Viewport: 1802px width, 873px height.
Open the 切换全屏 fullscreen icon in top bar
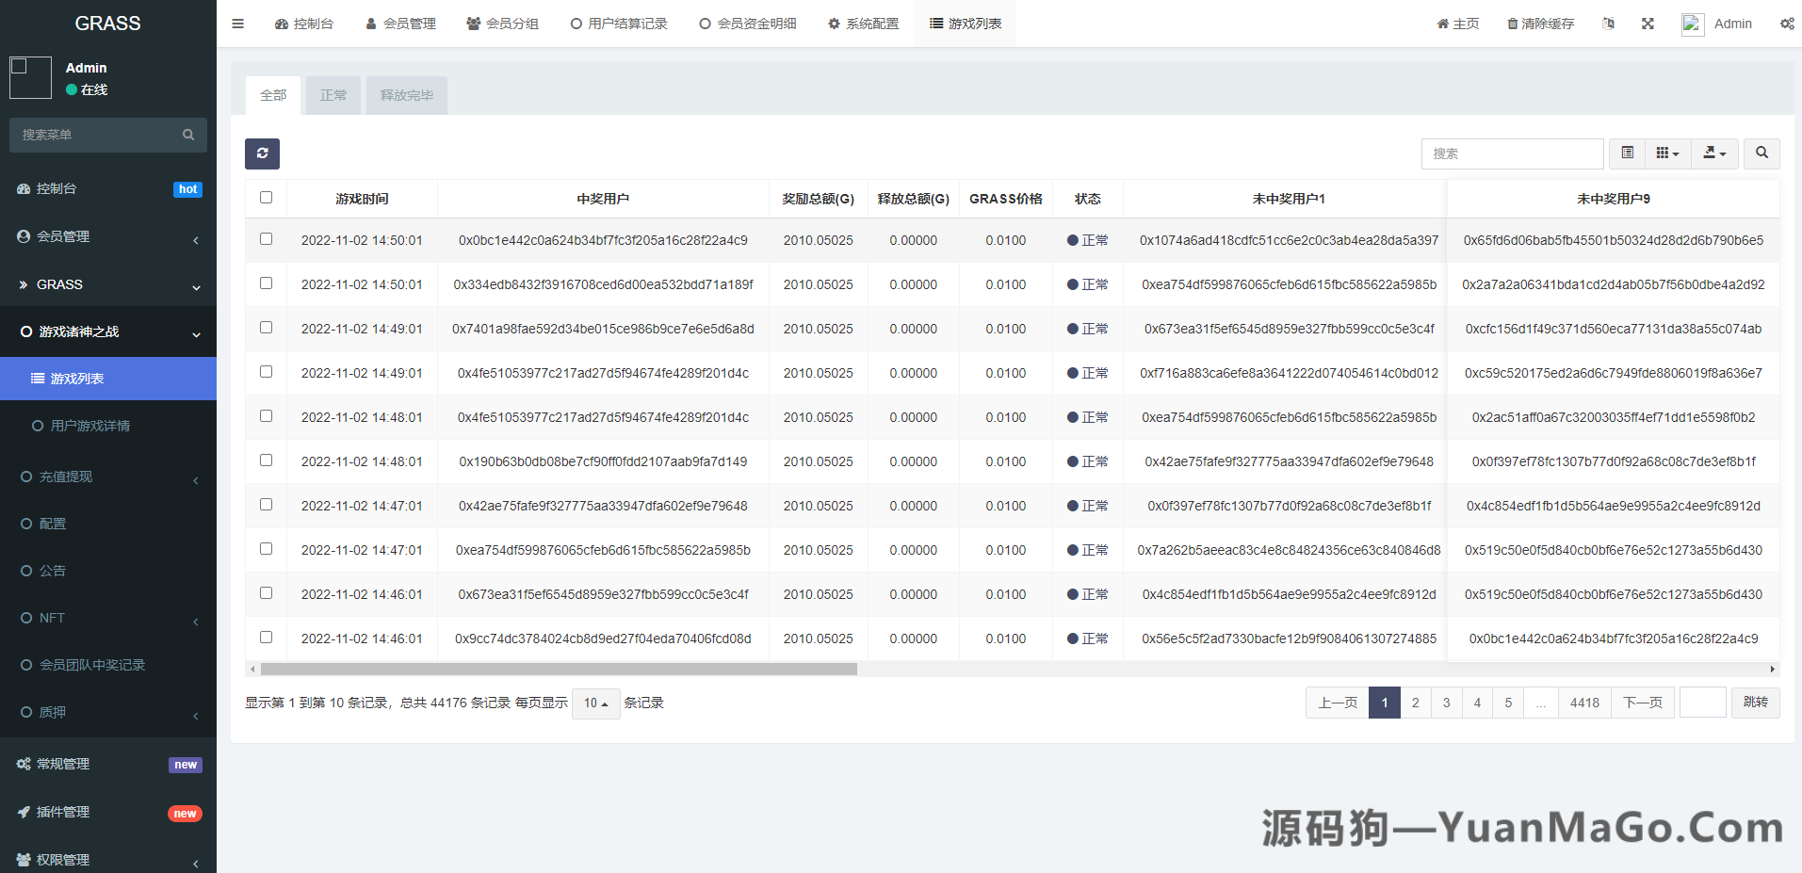click(1648, 24)
